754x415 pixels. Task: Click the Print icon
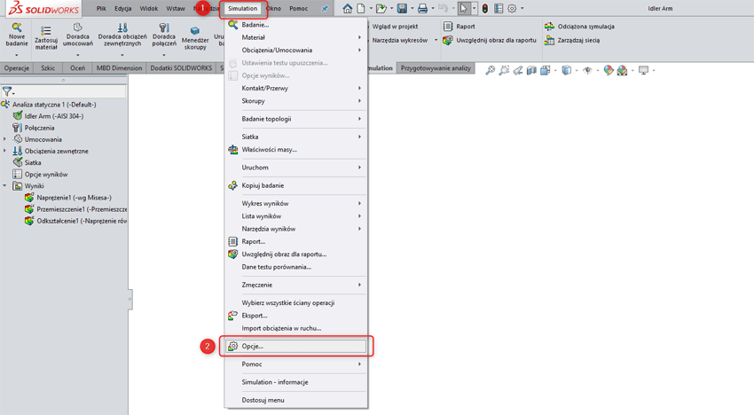422,8
